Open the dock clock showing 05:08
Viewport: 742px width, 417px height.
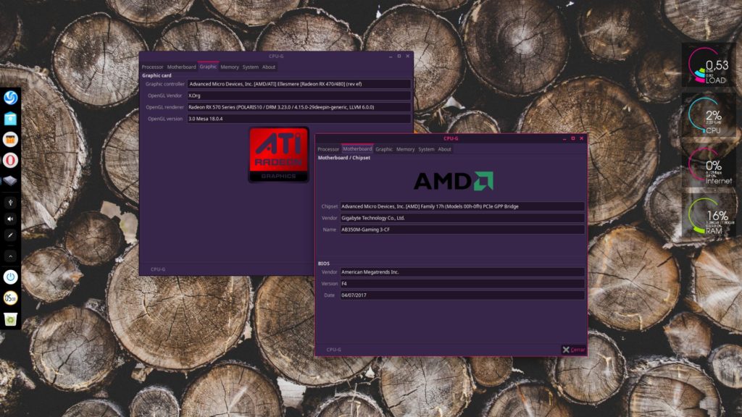[11, 298]
